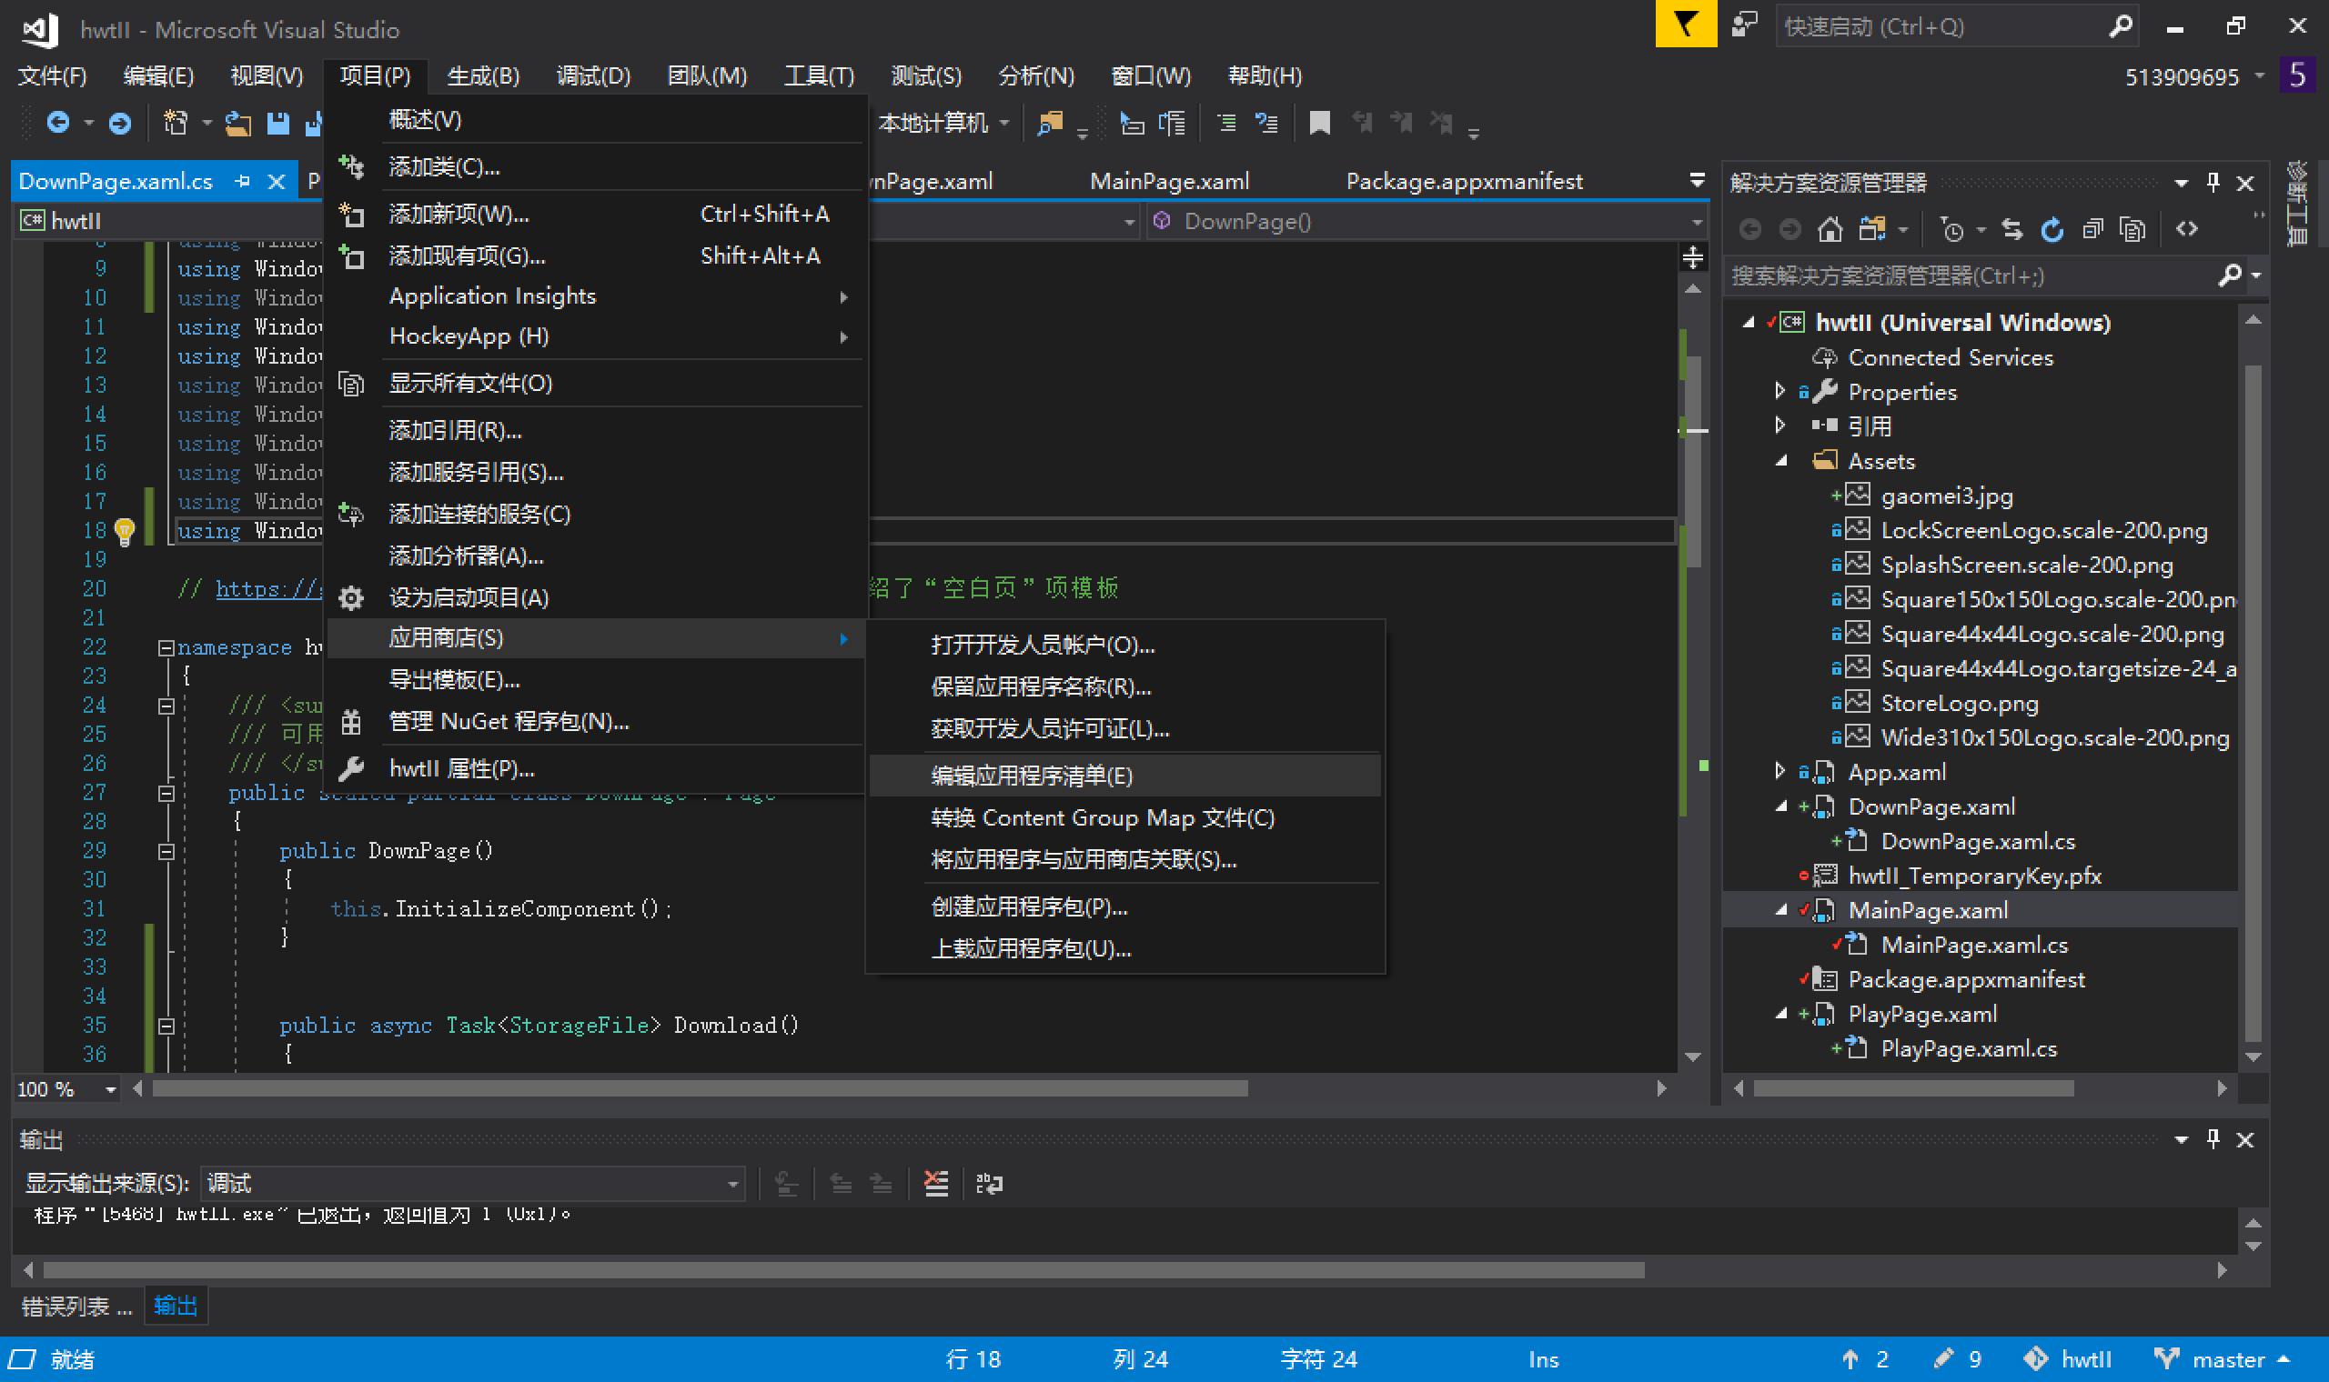
Task: Click the navigate backward arrow in main toolbar
Action: pos(57,123)
